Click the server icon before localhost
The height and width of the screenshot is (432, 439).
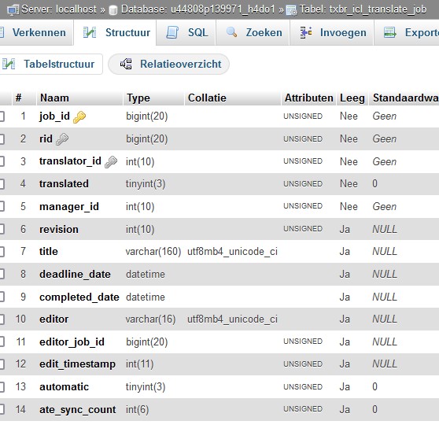pyautogui.click(x=13, y=10)
